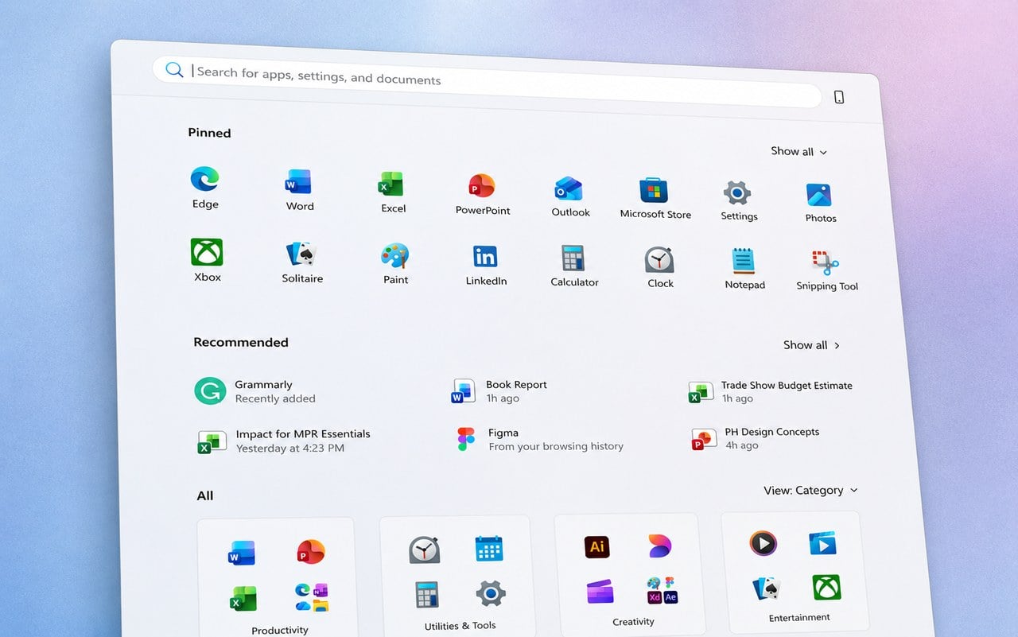This screenshot has height=637, width=1018.
Task: Open the View: Category dropdown
Action: 811,490
